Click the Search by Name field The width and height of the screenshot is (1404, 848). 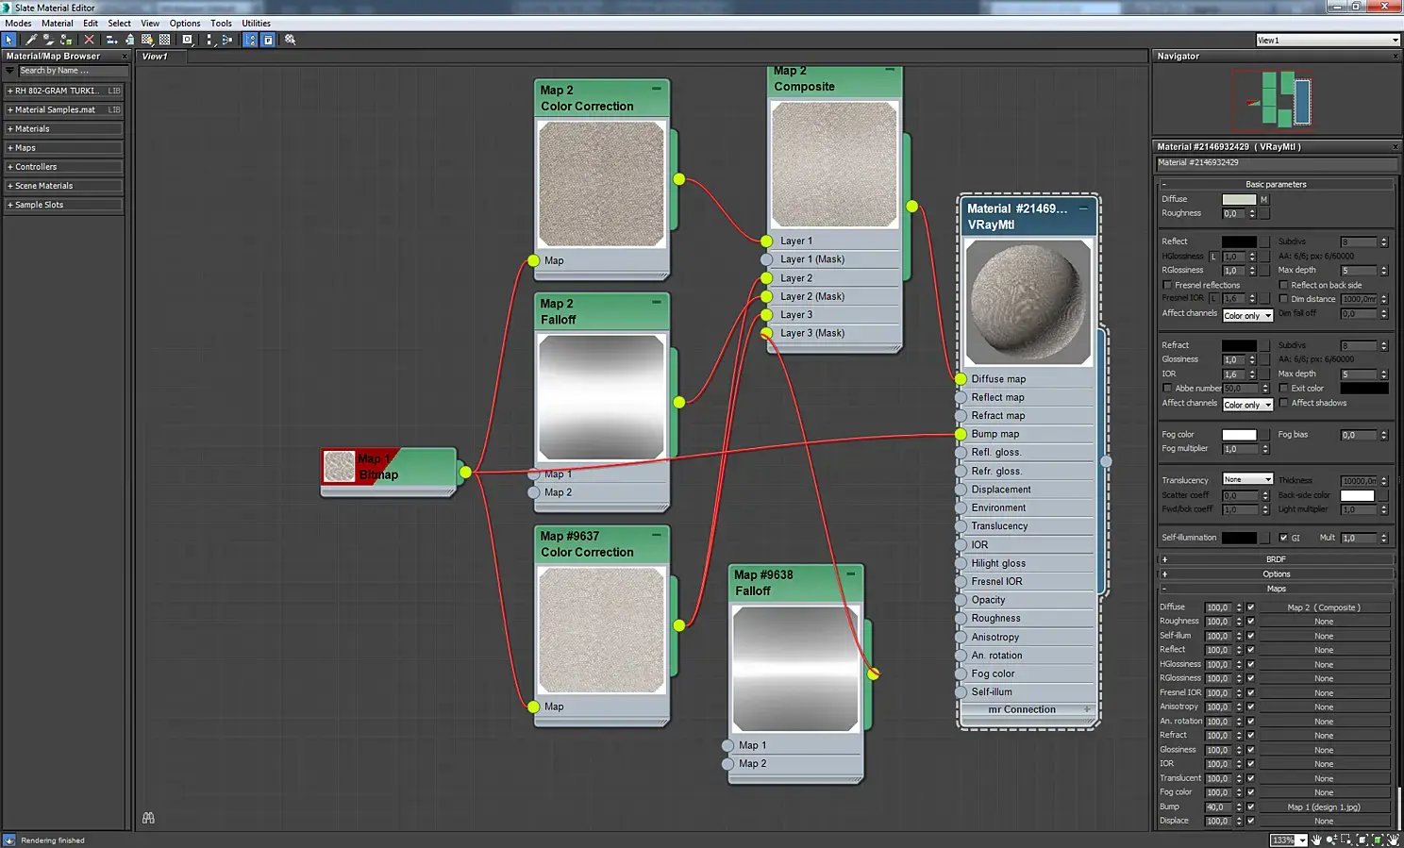point(73,71)
